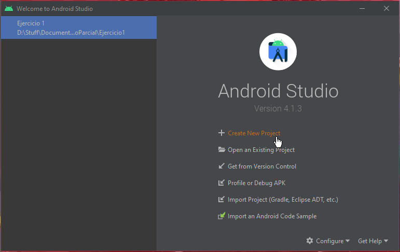Click the Import Project arrow icon
The height and width of the screenshot is (252, 400).
[x=221, y=199]
